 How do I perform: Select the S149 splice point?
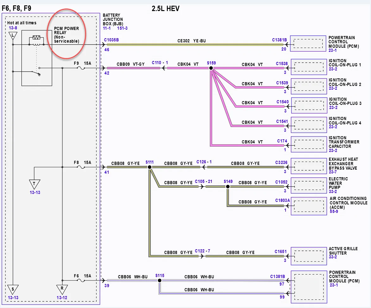[x=228, y=187]
